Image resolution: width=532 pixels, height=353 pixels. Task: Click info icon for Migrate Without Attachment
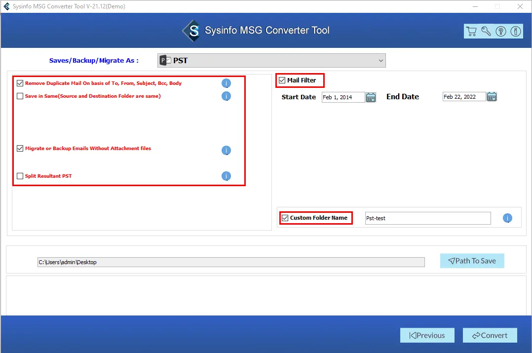point(226,151)
